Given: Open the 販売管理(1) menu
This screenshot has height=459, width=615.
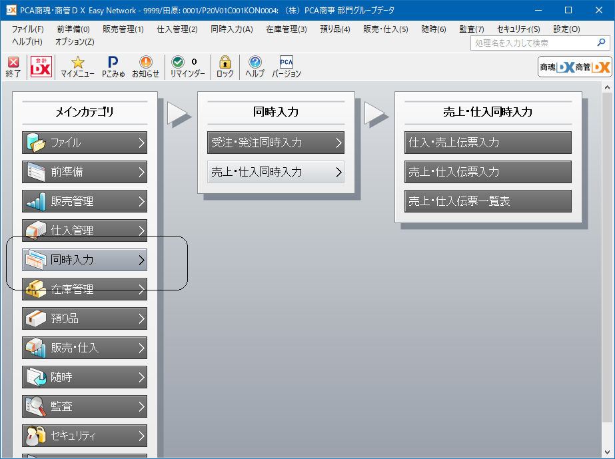Looking at the screenshot, I should [123, 29].
